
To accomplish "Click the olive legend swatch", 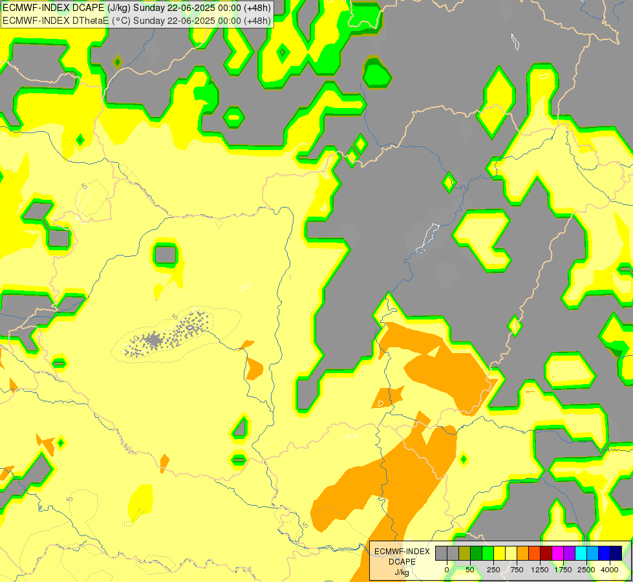I will pyautogui.click(x=464, y=553).
